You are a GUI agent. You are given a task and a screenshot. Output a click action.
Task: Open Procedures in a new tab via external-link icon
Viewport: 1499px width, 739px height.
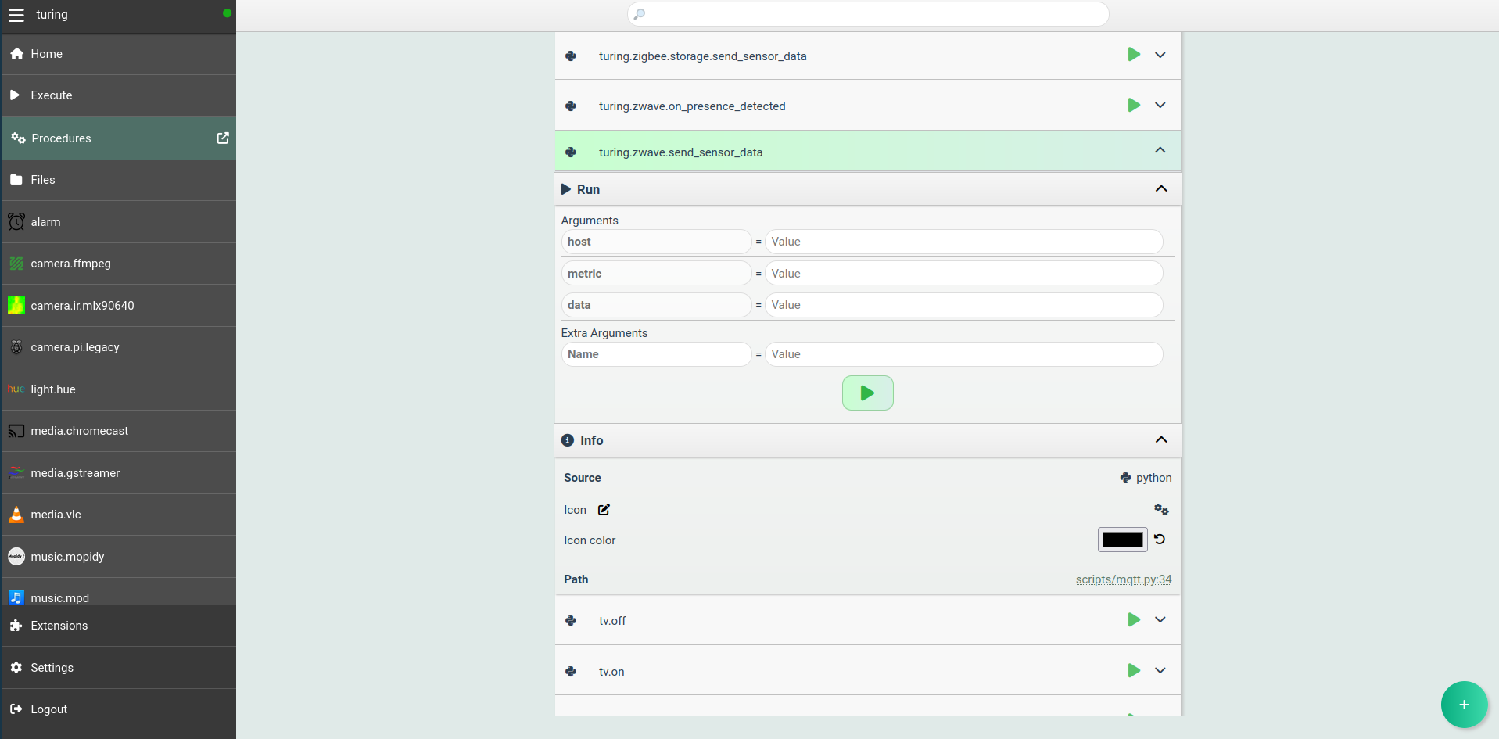point(223,138)
